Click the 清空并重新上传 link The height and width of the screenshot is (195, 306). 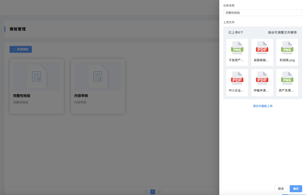click(263, 106)
